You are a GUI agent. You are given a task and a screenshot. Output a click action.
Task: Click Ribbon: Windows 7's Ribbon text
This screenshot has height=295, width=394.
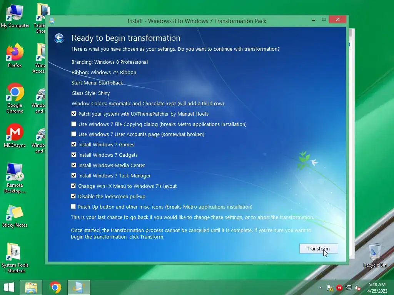(x=104, y=73)
